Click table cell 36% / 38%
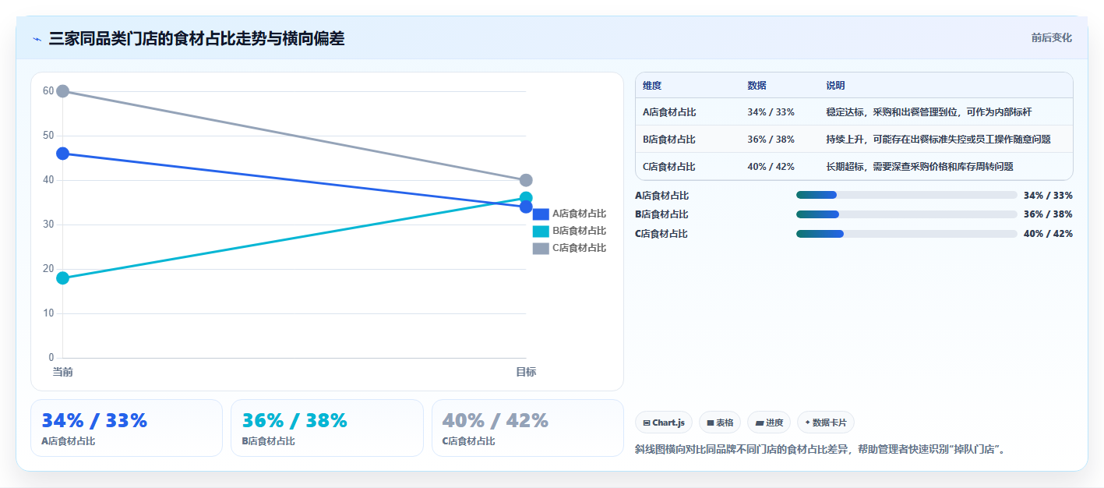Viewport: 1104px width, 488px height. 771,140
